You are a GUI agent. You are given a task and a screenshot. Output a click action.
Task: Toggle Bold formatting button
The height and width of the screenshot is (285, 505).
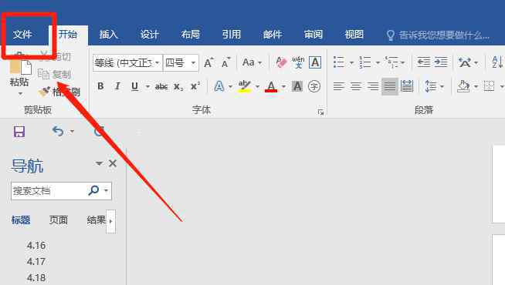[100, 86]
